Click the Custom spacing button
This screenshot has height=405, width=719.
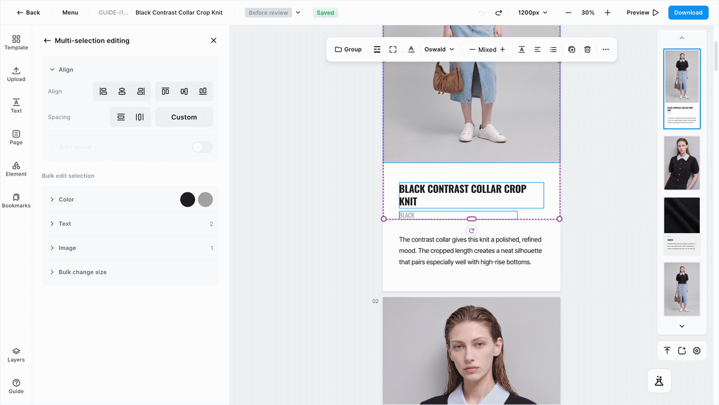pos(184,117)
